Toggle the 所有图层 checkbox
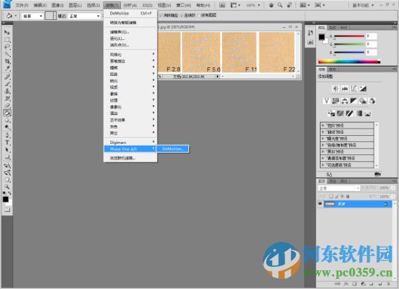Image resolution: width=399 pixels, height=289 pixels. point(199,15)
